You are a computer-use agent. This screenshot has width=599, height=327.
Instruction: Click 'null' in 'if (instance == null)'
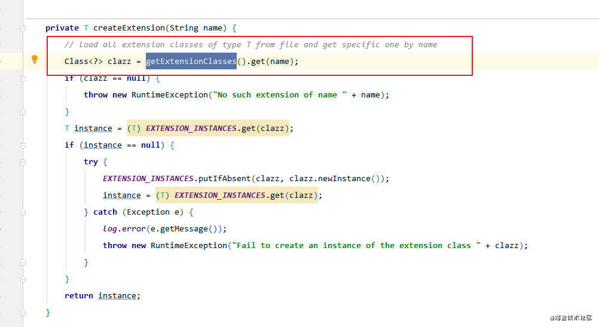[x=151, y=145]
